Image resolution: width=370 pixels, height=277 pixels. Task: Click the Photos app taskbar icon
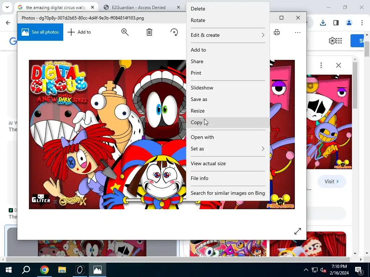pos(98,270)
